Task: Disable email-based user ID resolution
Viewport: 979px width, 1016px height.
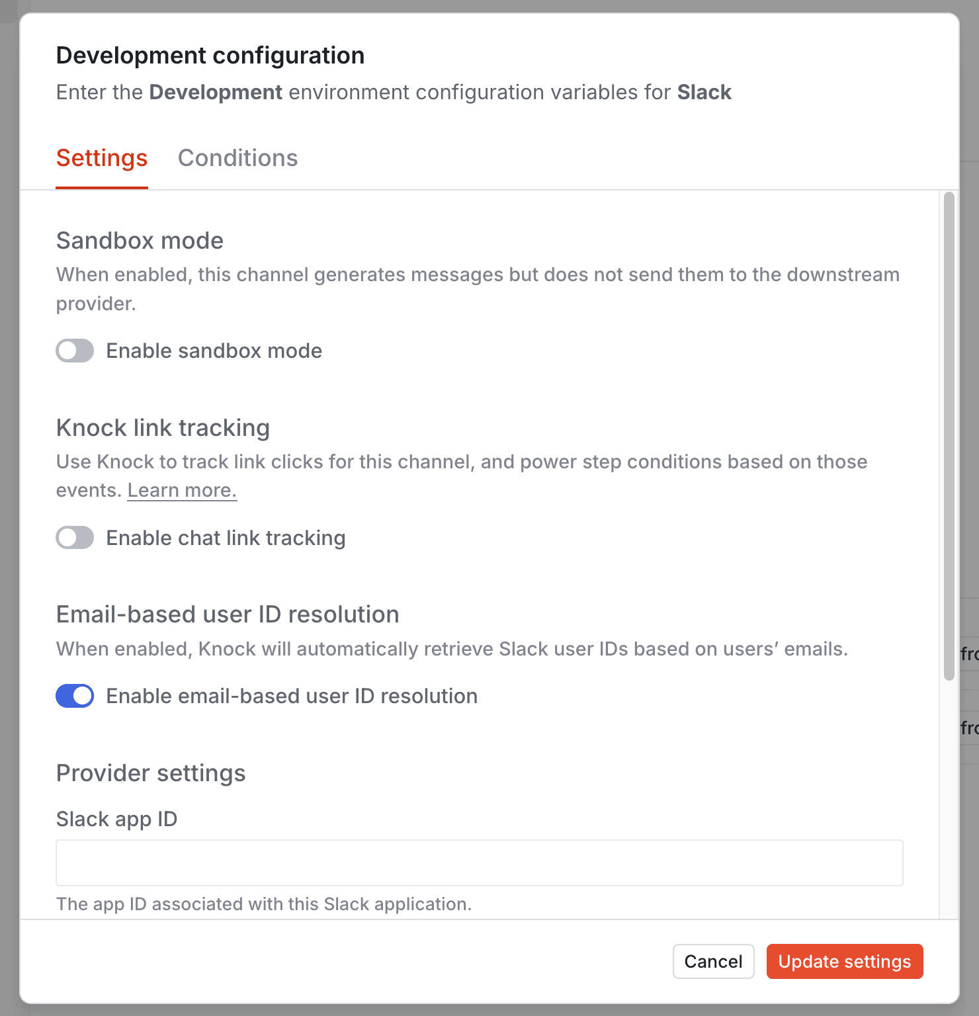Action: [74, 696]
